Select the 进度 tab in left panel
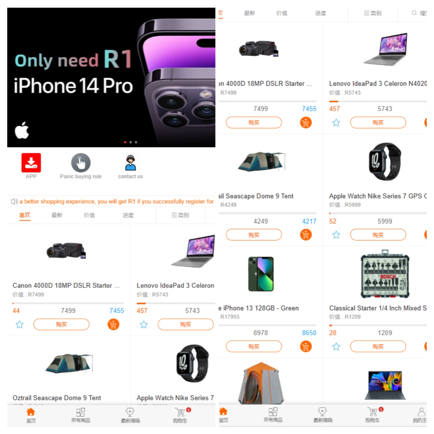 click(x=128, y=215)
